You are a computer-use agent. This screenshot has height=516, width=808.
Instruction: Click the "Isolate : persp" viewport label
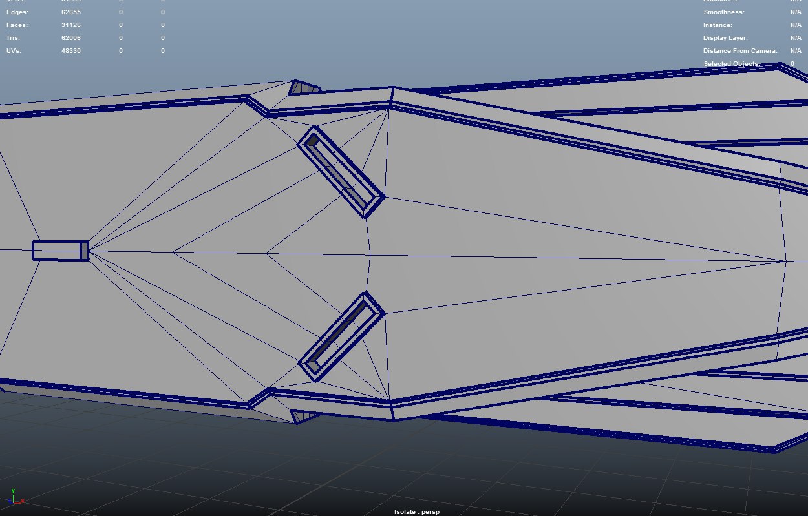coord(417,512)
